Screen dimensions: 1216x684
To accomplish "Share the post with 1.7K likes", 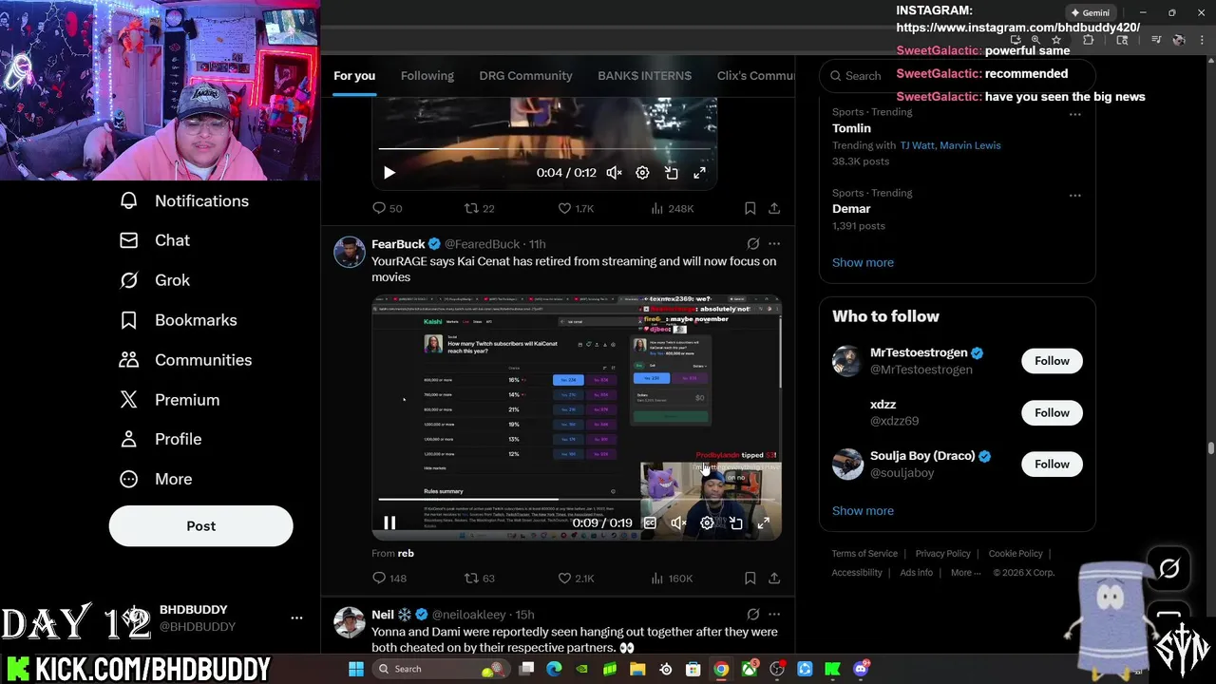I will click(x=774, y=208).
